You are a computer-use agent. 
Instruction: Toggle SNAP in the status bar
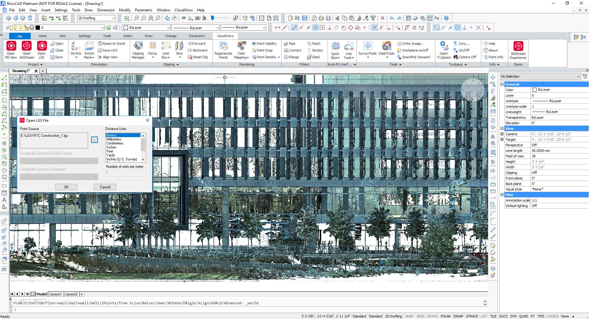409,316
